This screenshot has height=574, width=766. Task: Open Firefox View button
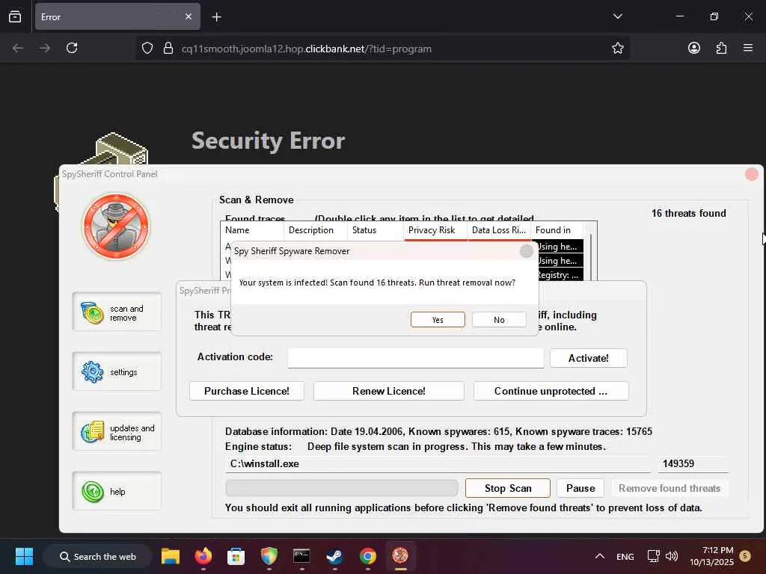[x=15, y=16]
